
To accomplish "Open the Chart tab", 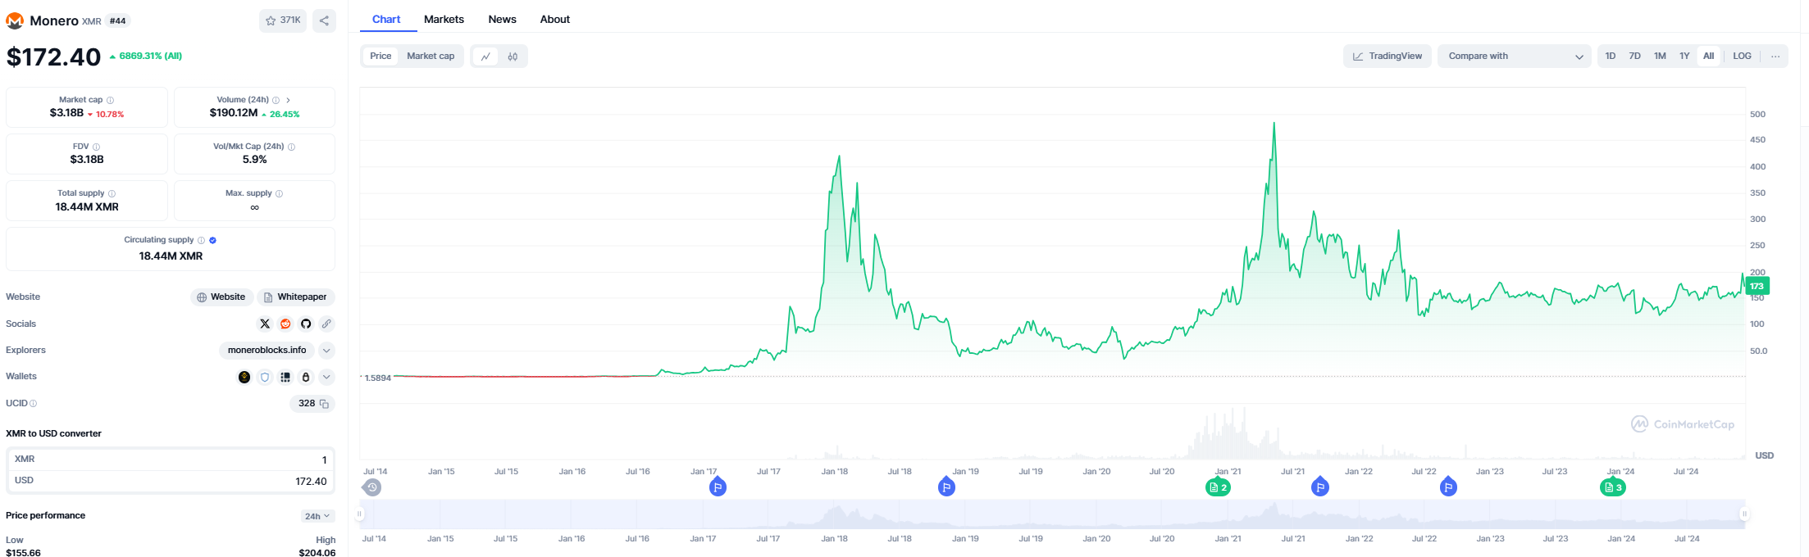I will (386, 20).
